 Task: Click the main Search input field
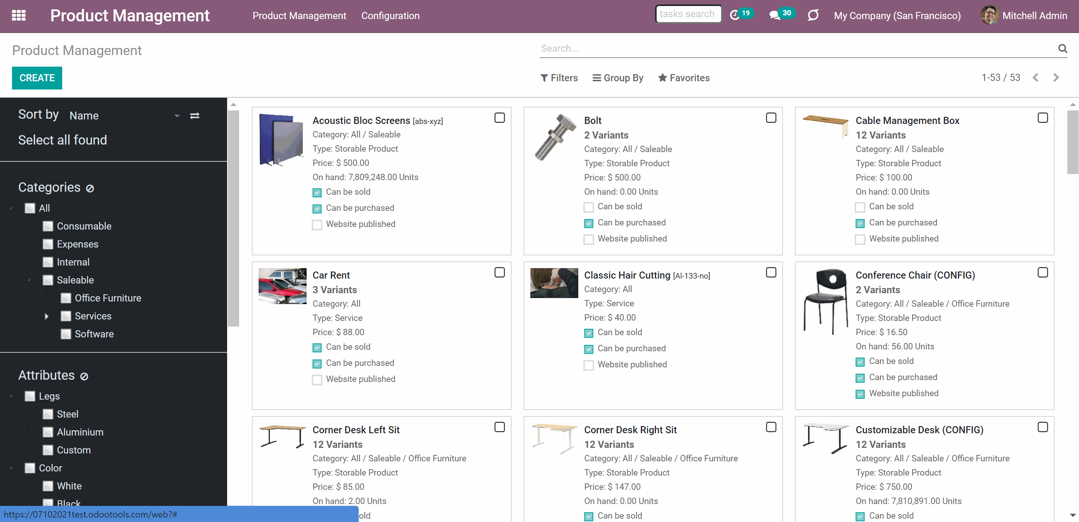798,48
